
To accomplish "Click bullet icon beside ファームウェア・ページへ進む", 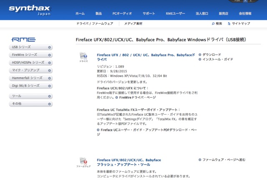I will click(x=200, y=160).
